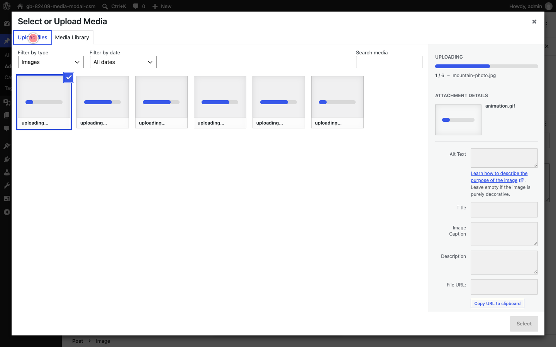Open Media icon in background sidebar
Image resolution: width=556 pixels, height=347 pixels.
[7, 102]
